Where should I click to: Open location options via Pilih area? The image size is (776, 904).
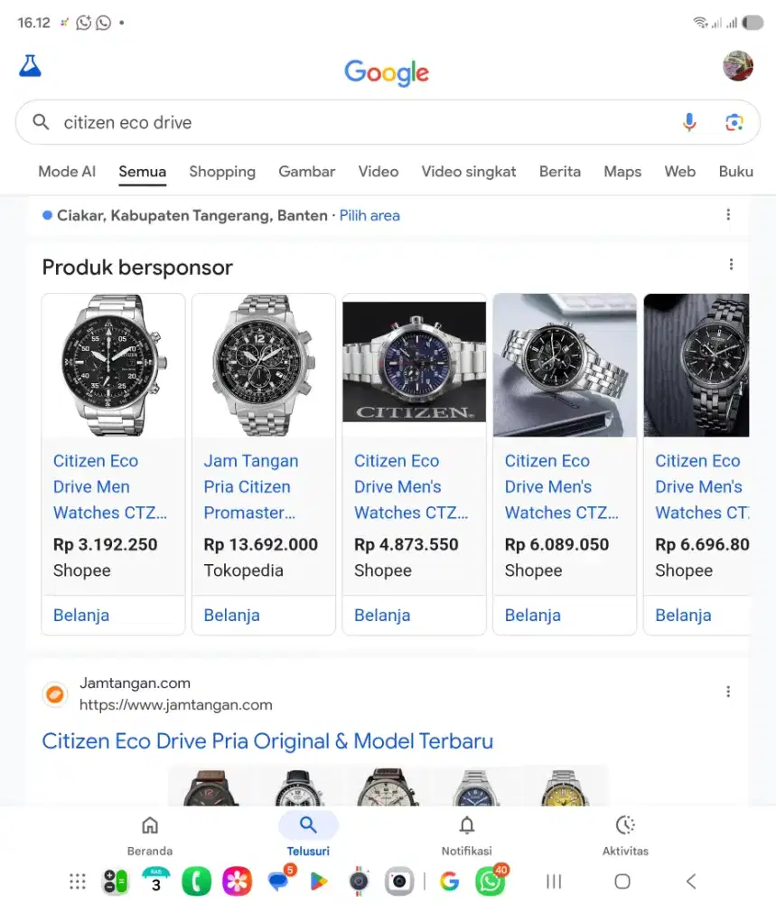369,215
